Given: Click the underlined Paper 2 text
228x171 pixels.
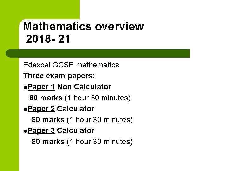Looking at the screenshot, I should point(41,109).
